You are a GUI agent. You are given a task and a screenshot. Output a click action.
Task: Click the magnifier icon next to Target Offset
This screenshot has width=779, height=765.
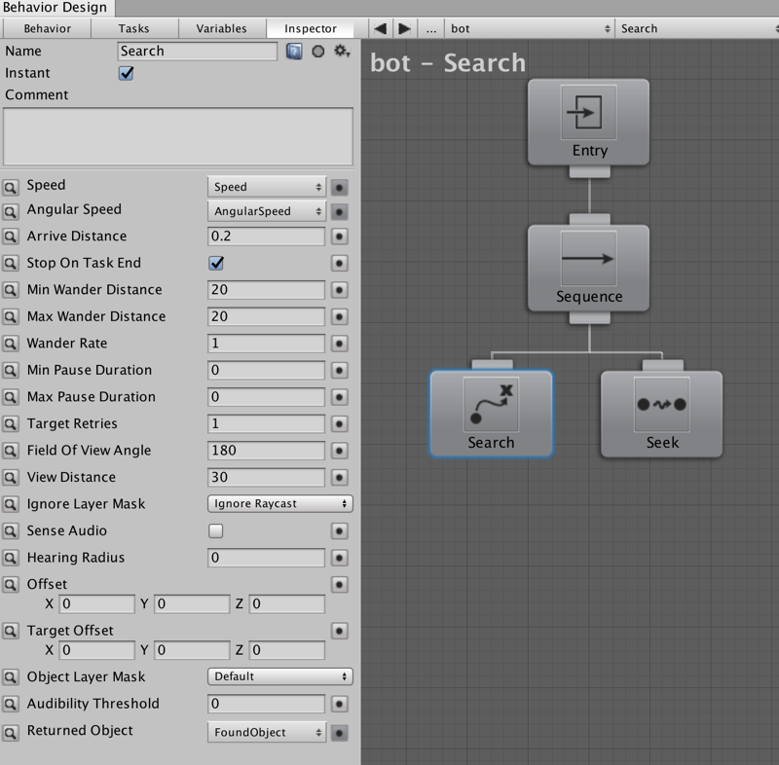pyautogui.click(x=10, y=631)
